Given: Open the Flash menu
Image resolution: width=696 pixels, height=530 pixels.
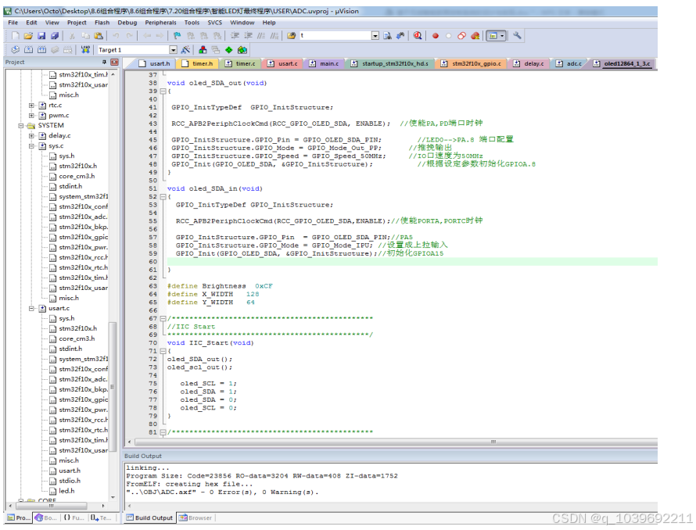Looking at the screenshot, I should (x=102, y=23).
